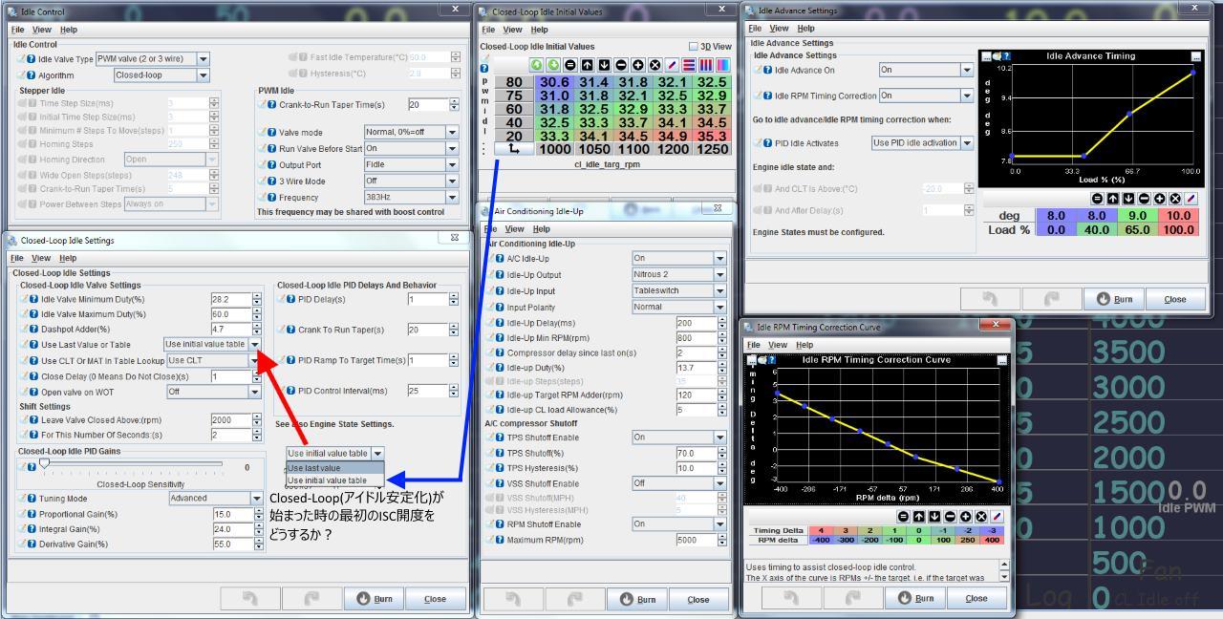Click the subtract icon in Closed-Loop Idle Initial Values toolbar
Viewport: 1223px width, 619px height.
pos(621,64)
